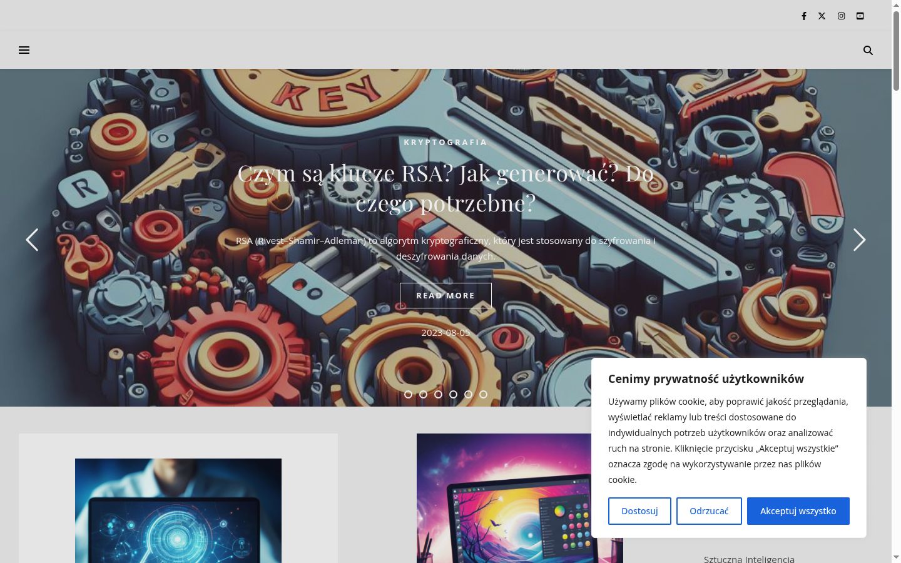Select the first slider dot
Screen dimensions: 901x563
coord(409,395)
